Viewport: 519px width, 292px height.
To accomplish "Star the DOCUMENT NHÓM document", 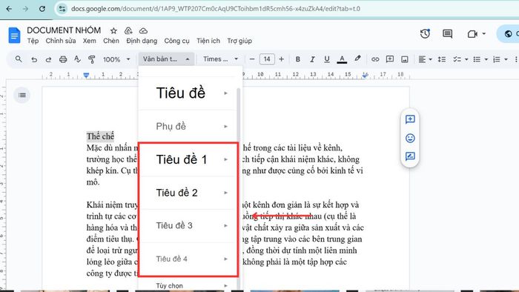I will (113, 30).
